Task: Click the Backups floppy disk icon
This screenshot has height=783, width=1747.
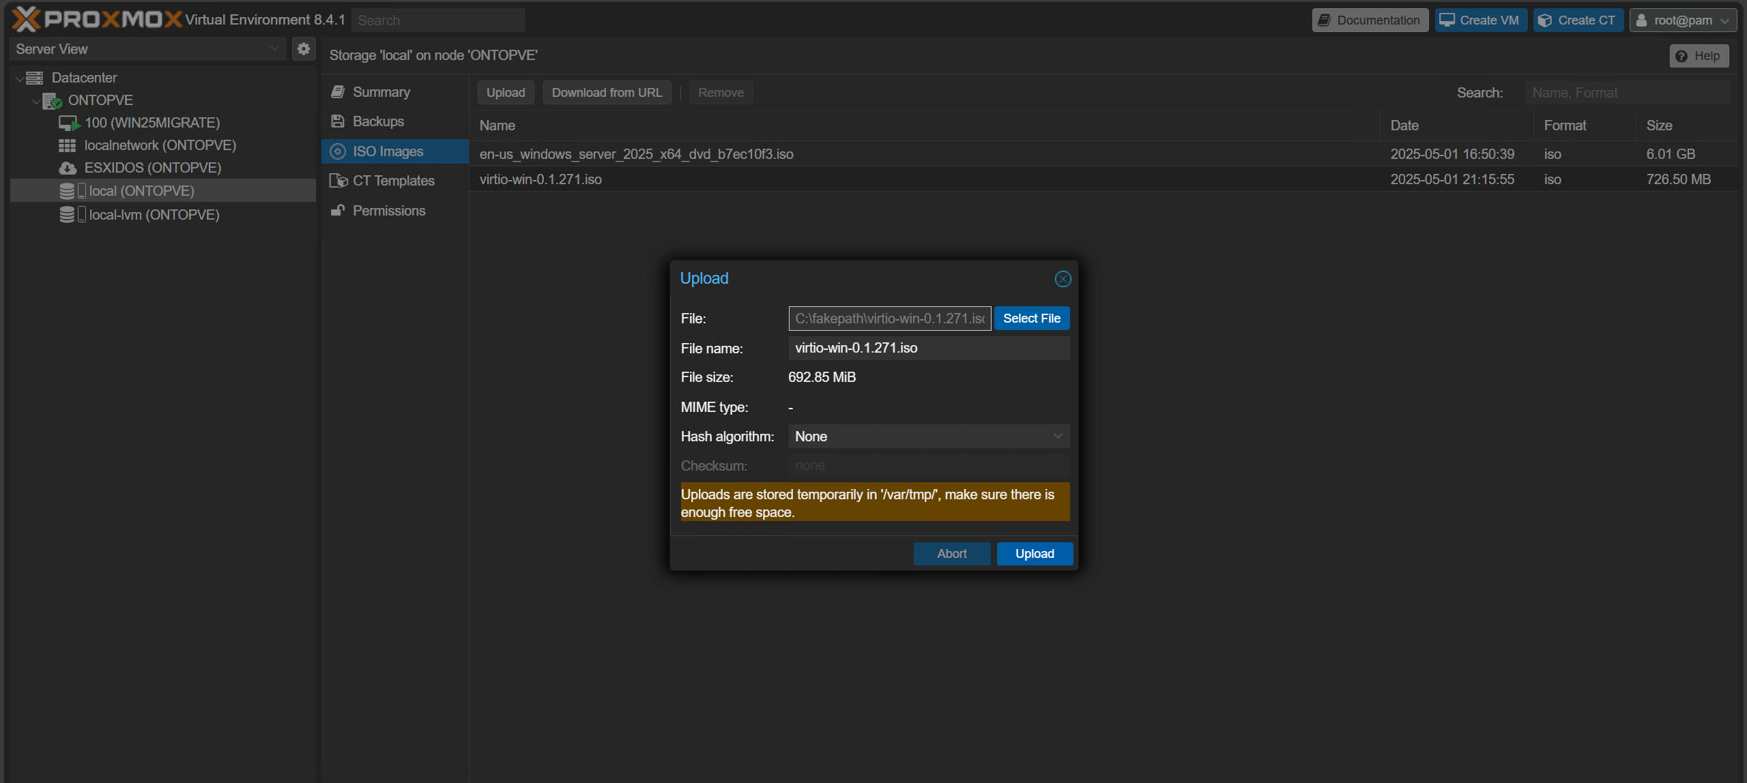Action: [x=338, y=121]
